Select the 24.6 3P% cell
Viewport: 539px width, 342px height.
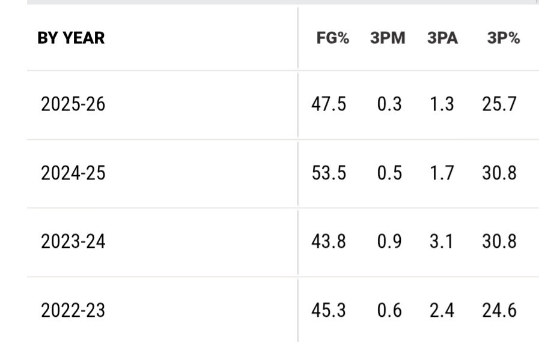point(499,311)
